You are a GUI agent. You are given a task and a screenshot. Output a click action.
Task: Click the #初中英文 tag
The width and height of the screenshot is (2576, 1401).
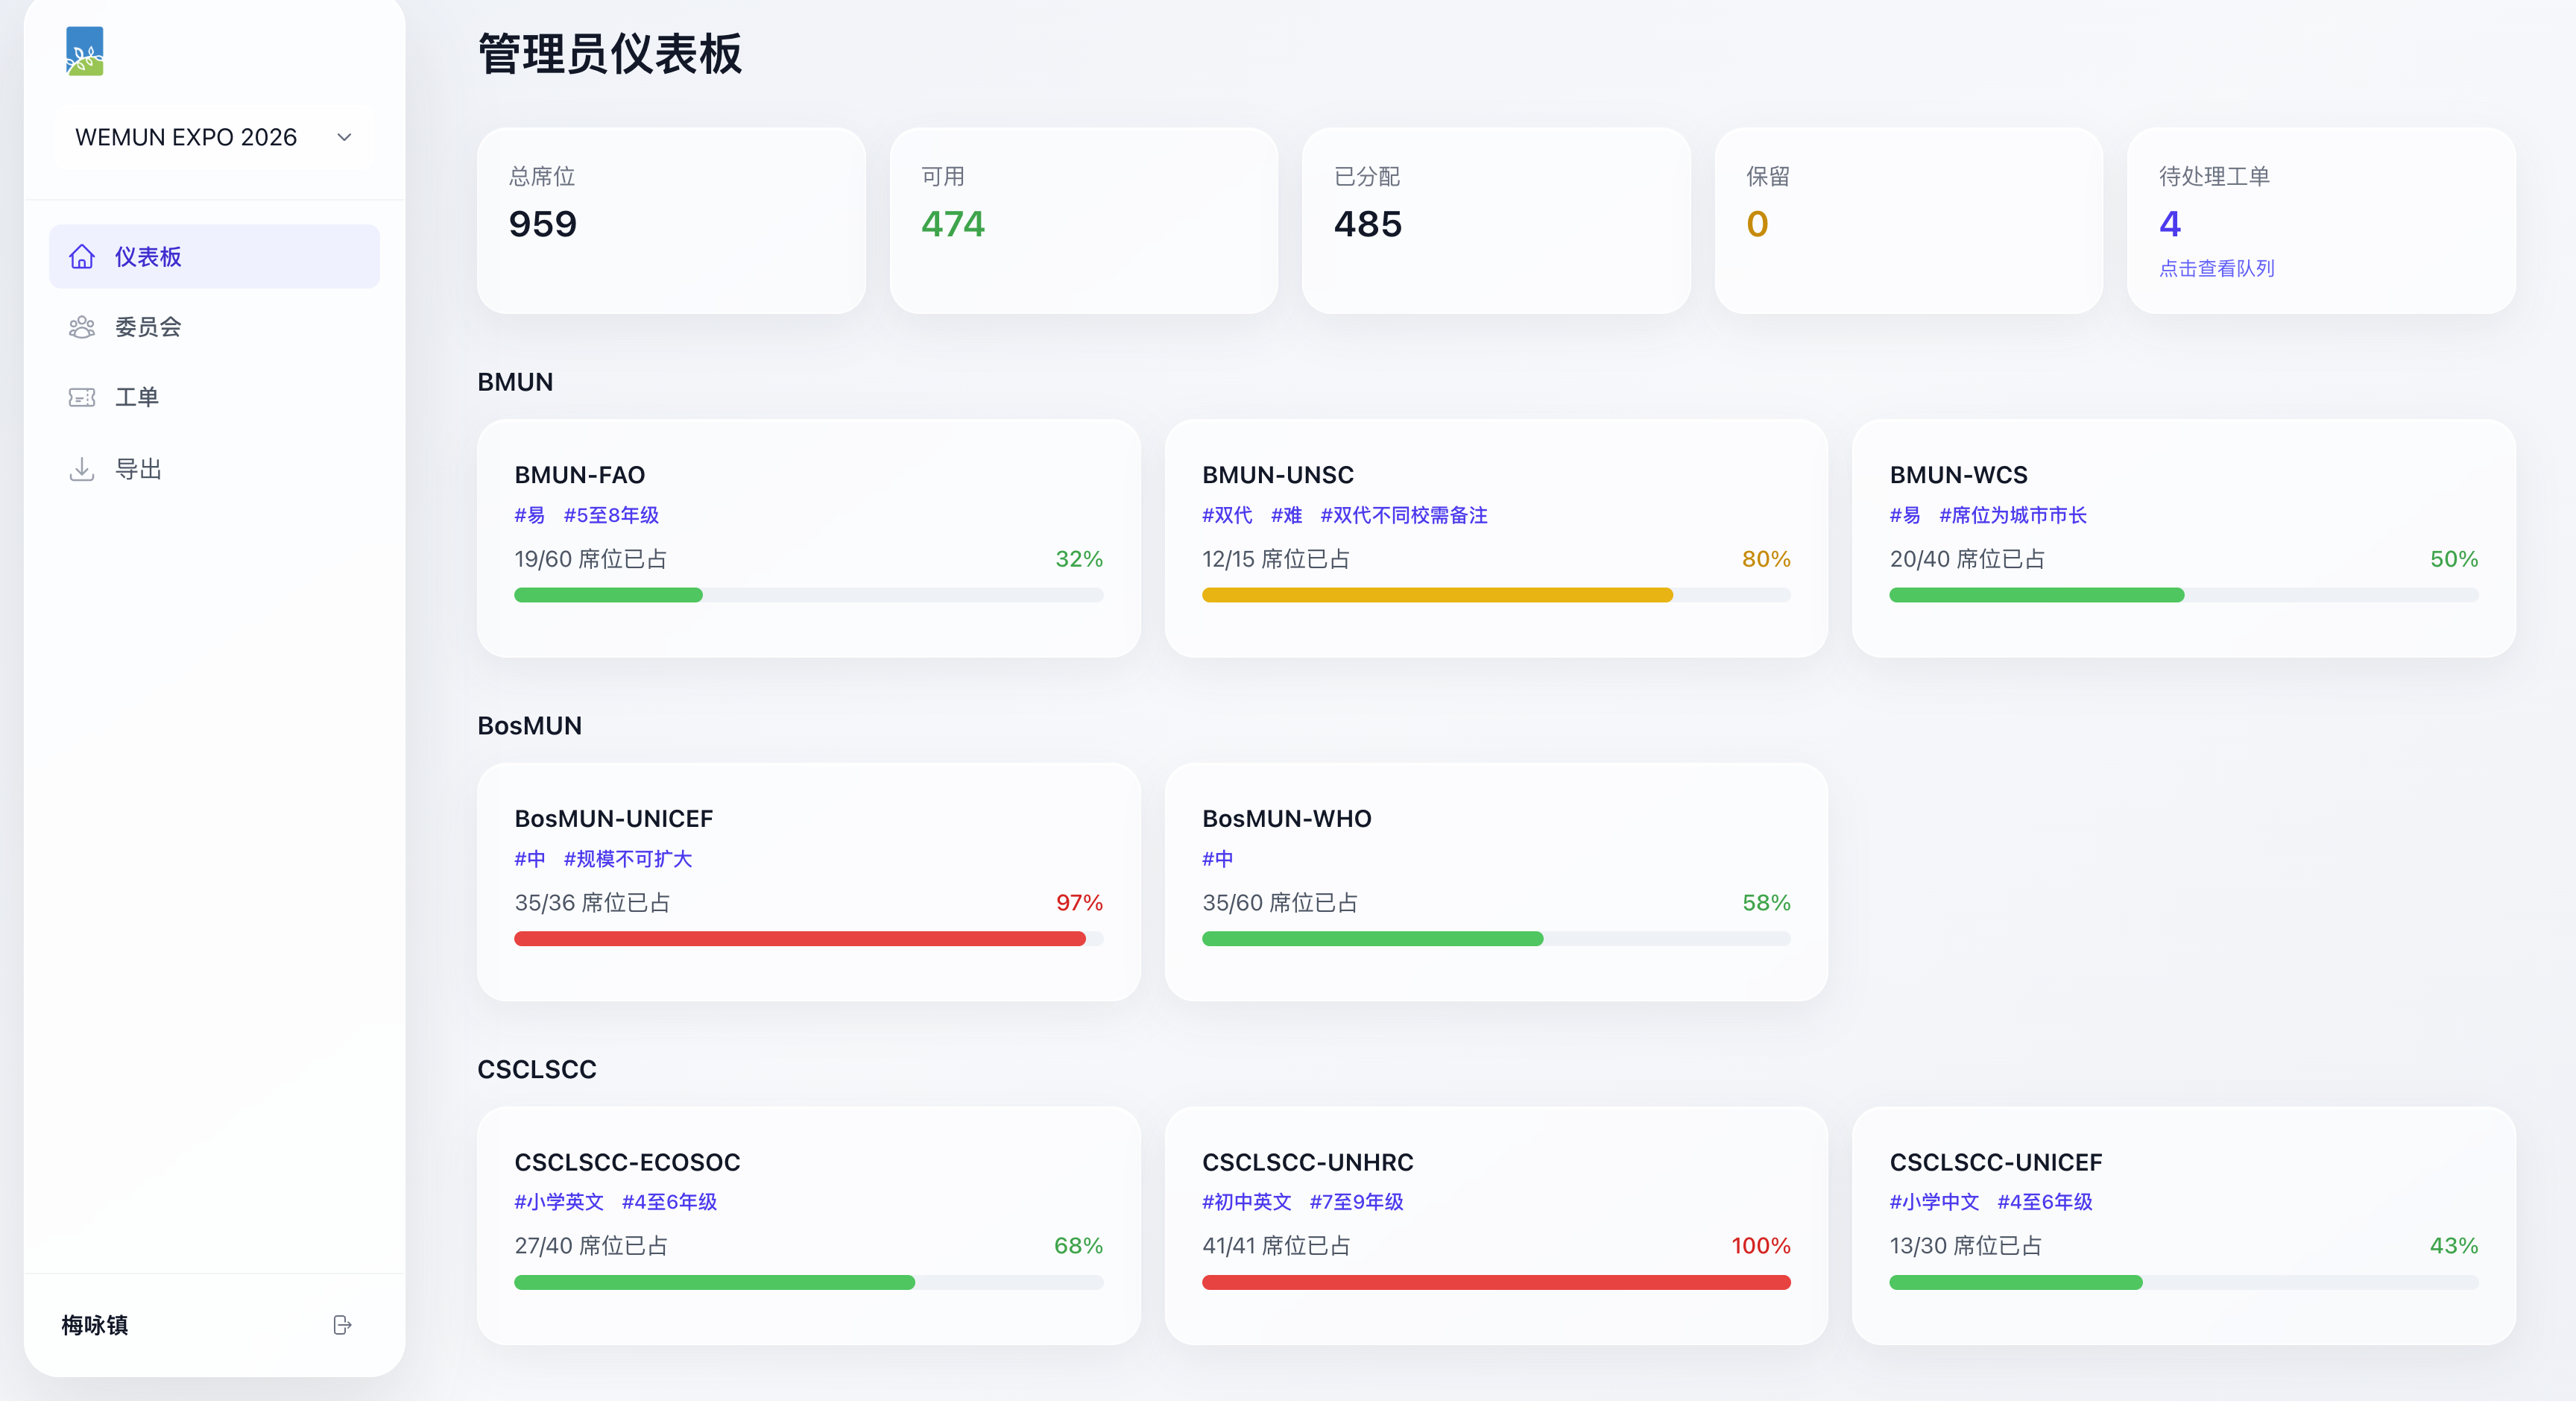click(1247, 1202)
